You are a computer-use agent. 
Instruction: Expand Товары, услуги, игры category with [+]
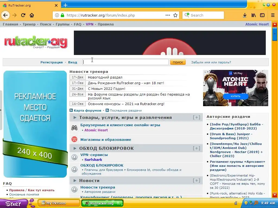pos(197,117)
